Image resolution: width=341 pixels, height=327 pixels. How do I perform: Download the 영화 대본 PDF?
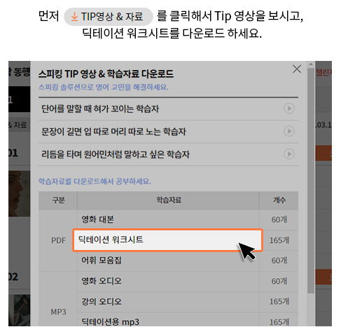click(168, 220)
